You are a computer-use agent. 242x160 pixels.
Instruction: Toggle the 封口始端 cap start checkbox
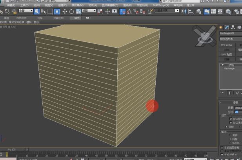click(x=231, y=119)
